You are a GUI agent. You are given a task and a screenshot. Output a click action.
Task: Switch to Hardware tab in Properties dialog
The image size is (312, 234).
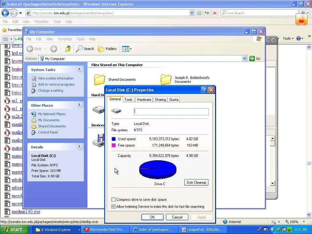144,100
